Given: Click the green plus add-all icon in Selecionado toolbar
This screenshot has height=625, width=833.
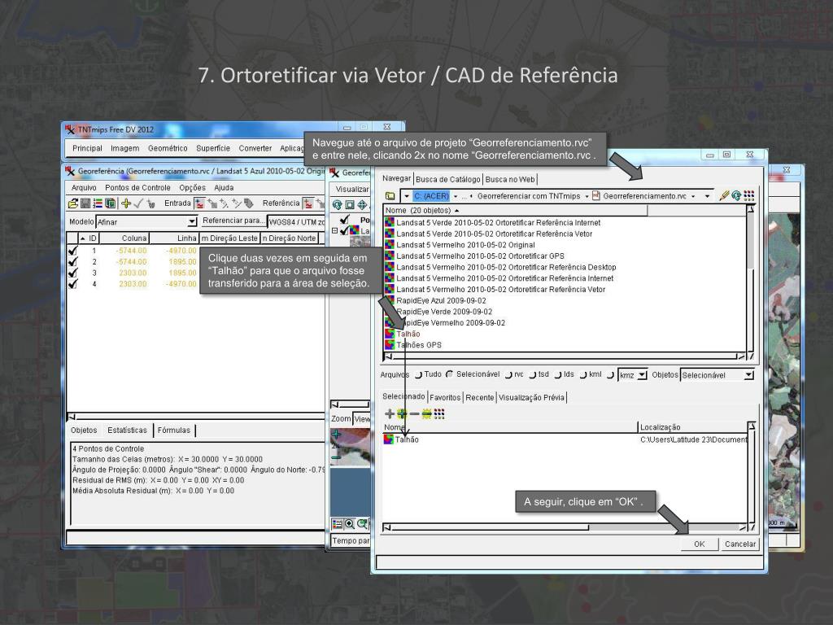Looking at the screenshot, I should (x=402, y=413).
